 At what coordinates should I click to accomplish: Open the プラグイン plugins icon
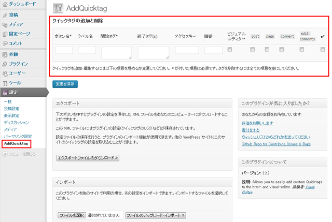pyautogui.click(x=5, y=64)
